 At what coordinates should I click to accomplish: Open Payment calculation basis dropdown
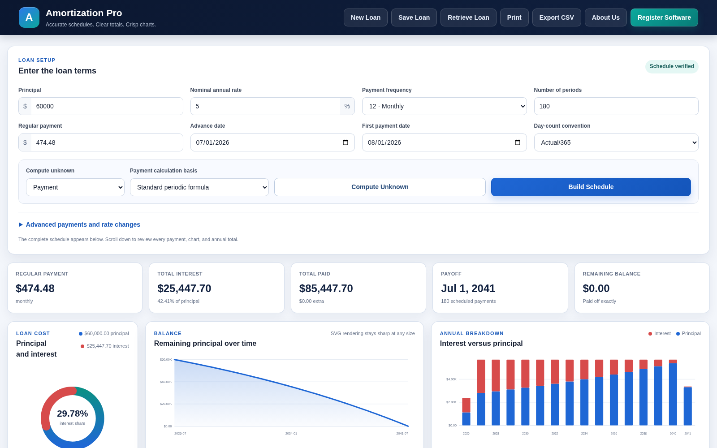click(199, 187)
